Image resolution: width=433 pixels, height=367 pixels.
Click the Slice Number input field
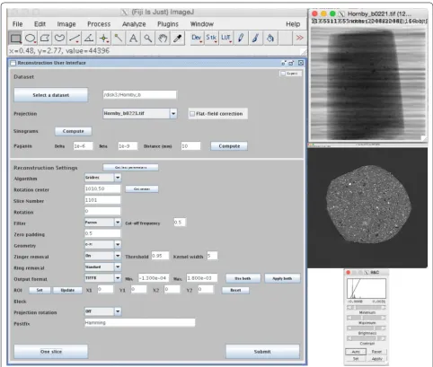click(x=102, y=200)
